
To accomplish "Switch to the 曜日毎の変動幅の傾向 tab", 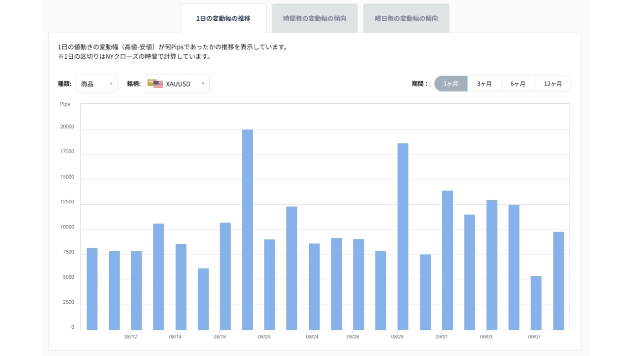I will point(406,19).
